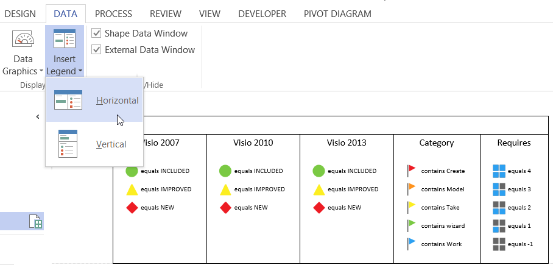
Task: Open the Data Graphics dropdown arrow
Action: click(41, 71)
